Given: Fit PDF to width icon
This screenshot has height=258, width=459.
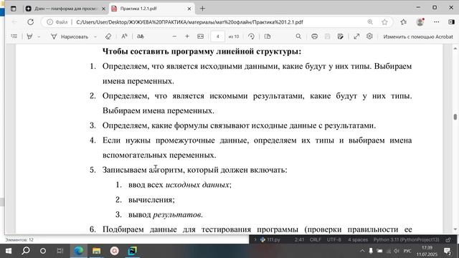Looking at the screenshot, I should (x=201, y=37).
